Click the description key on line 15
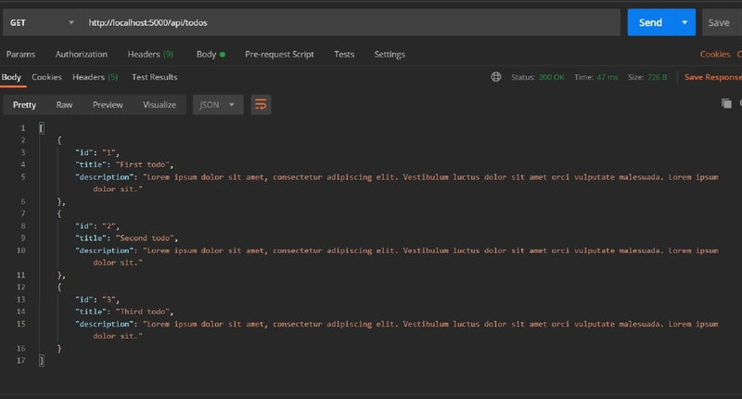 point(105,324)
